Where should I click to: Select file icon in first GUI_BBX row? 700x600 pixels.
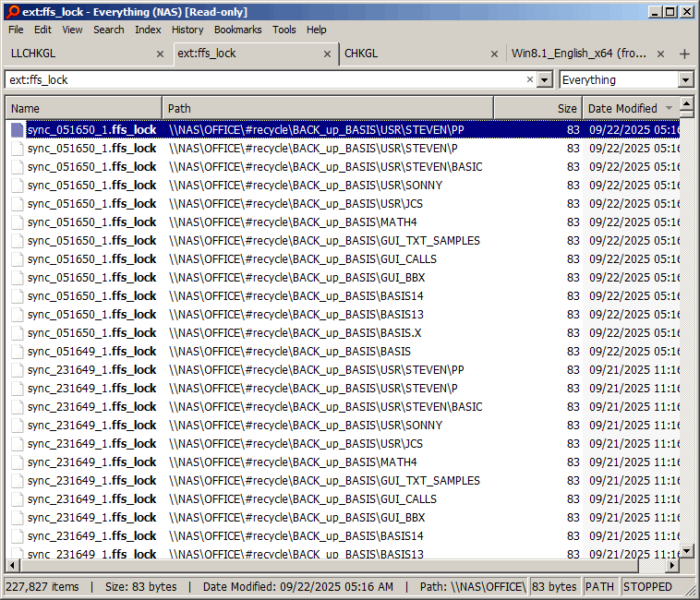(18, 278)
